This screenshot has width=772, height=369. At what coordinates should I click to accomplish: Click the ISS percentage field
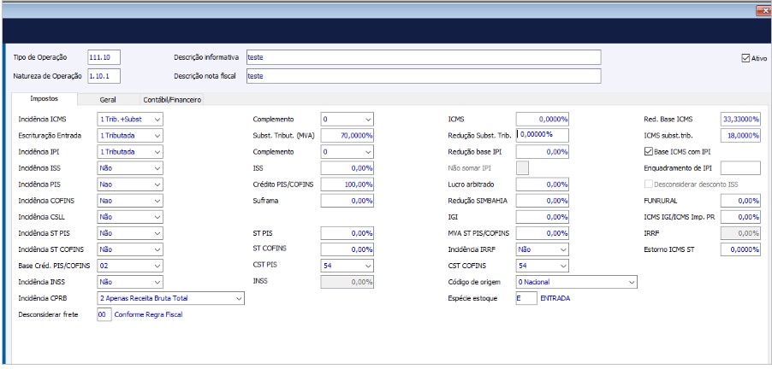347,168
